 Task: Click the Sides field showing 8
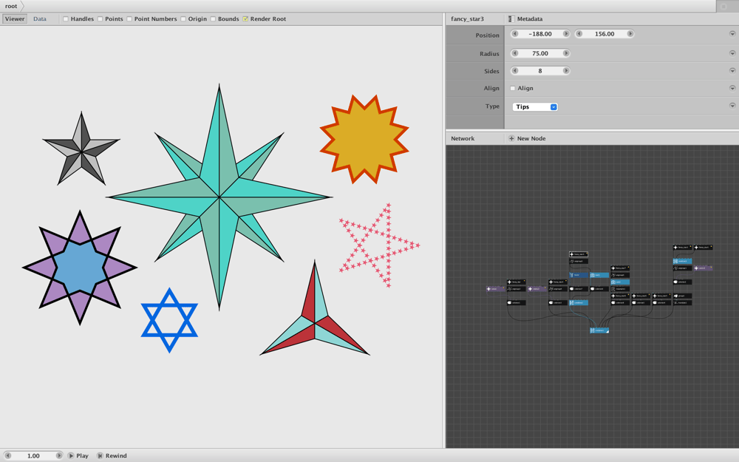pyautogui.click(x=540, y=71)
